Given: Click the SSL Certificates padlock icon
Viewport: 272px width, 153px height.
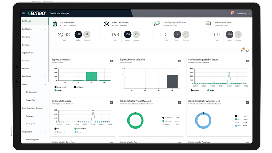Looking at the screenshot, I should tap(55, 23).
